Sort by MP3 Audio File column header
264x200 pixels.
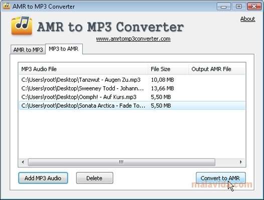coord(83,69)
